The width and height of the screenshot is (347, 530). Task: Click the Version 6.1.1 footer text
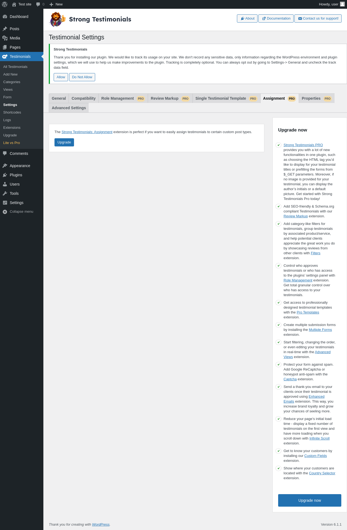(331, 525)
